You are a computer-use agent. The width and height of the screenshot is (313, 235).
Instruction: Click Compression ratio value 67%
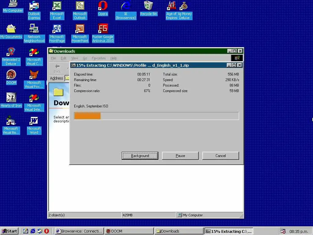pyautogui.click(x=147, y=91)
